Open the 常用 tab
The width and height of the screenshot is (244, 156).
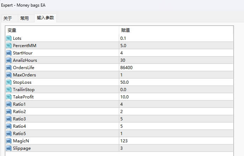(x=24, y=18)
